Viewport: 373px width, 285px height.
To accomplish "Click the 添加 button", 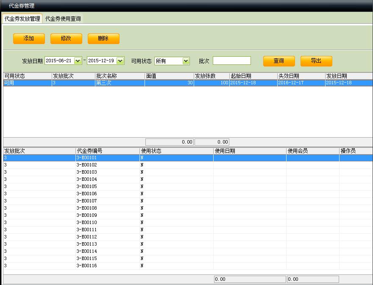I will click(x=29, y=39).
